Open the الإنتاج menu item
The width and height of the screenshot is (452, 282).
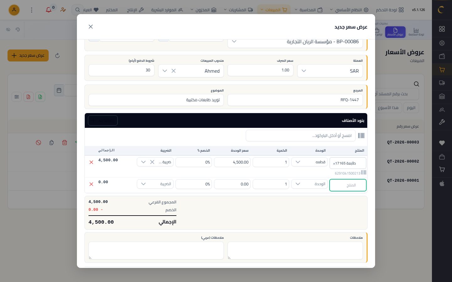[x=135, y=10]
